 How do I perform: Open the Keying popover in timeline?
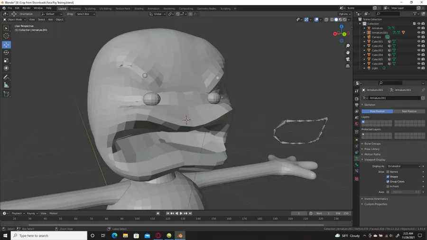(32, 213)
